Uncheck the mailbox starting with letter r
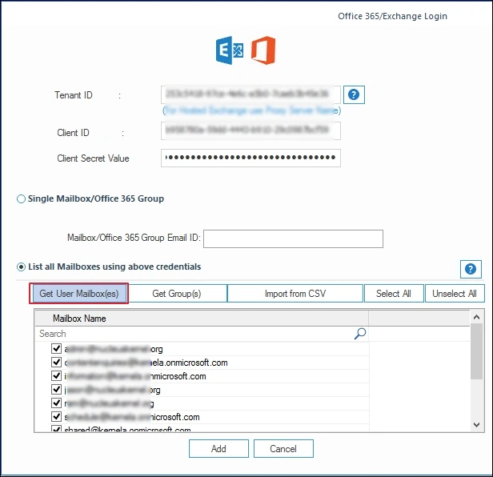Viewport: 493px width, 477px height. (56, 403)
